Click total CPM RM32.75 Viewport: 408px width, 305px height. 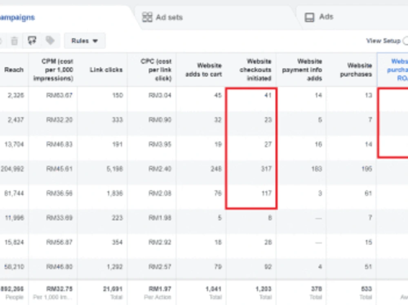pyautogui.click(x=60, y=289)
